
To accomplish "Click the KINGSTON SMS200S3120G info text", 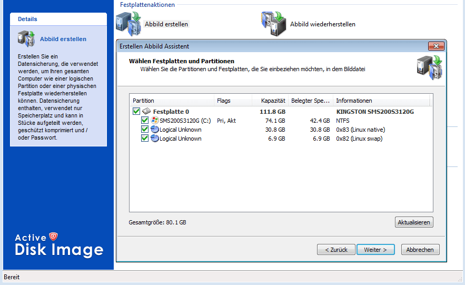I will (375, 112).
